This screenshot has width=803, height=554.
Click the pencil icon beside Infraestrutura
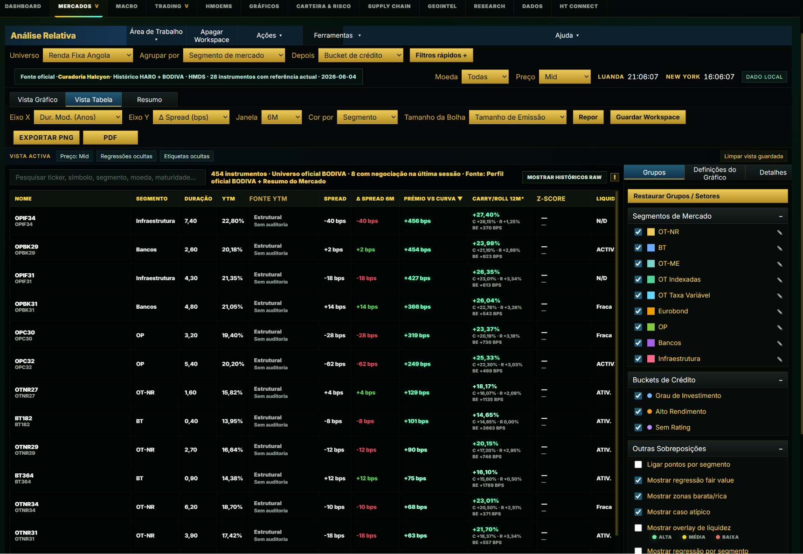779,359
